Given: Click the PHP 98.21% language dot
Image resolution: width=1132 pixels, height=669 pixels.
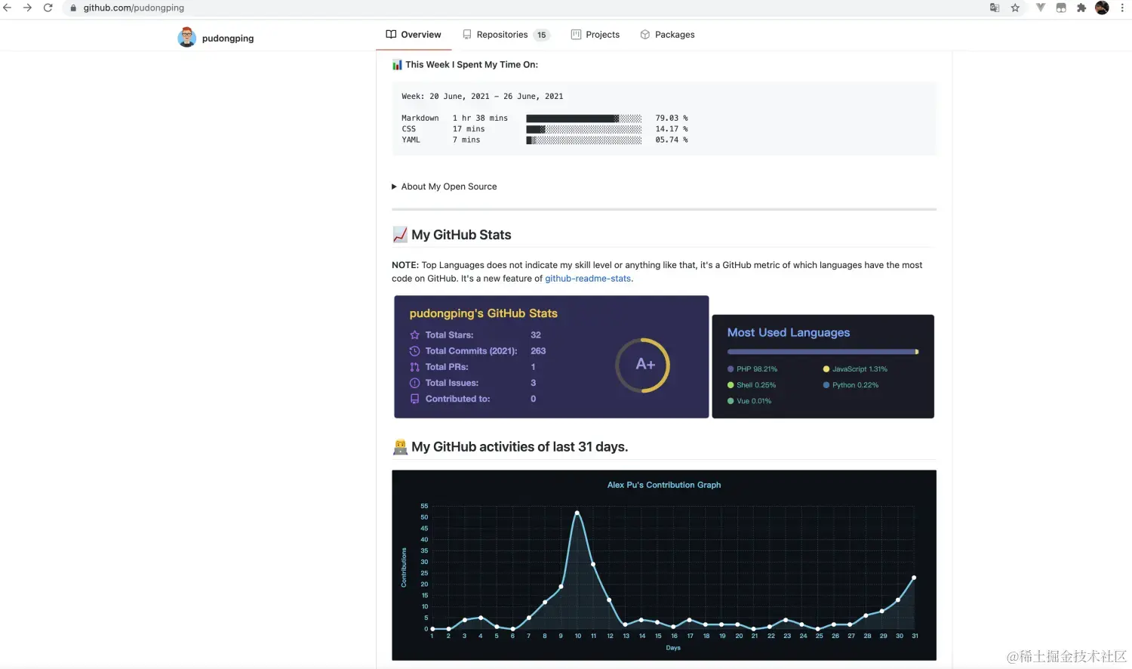Looking at the screenshot, I should [731, 369].
